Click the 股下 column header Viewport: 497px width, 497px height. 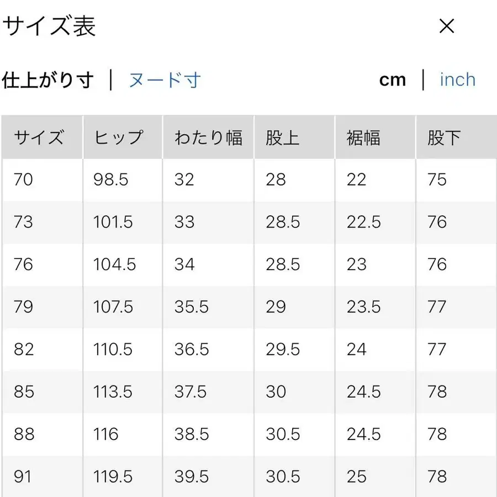(441, 137)
